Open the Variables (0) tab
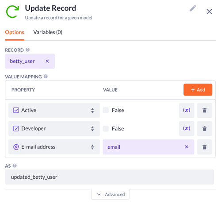This screenshot has height=204, width=221. (48, 32)
